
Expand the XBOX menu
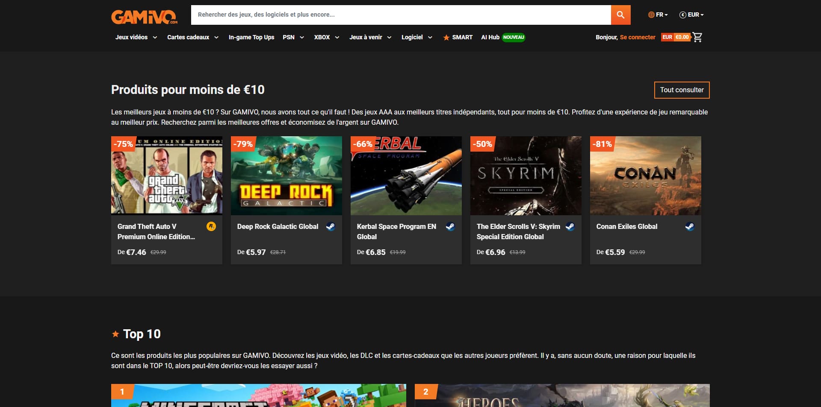click(327, 37)
